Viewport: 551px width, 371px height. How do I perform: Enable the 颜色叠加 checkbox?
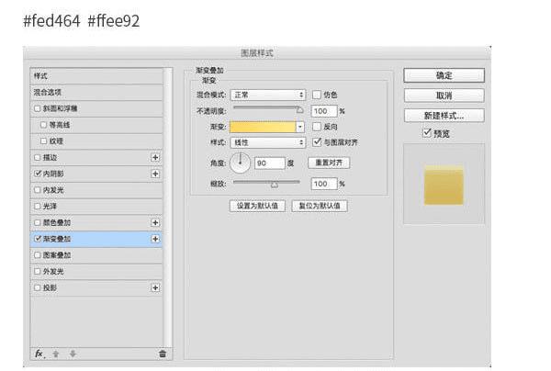(x=38, y=222)
